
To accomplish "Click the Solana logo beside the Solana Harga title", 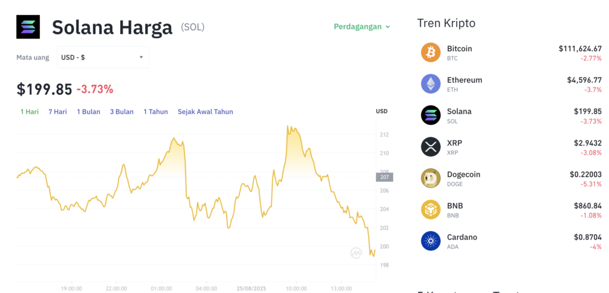I will coord(28,27).
